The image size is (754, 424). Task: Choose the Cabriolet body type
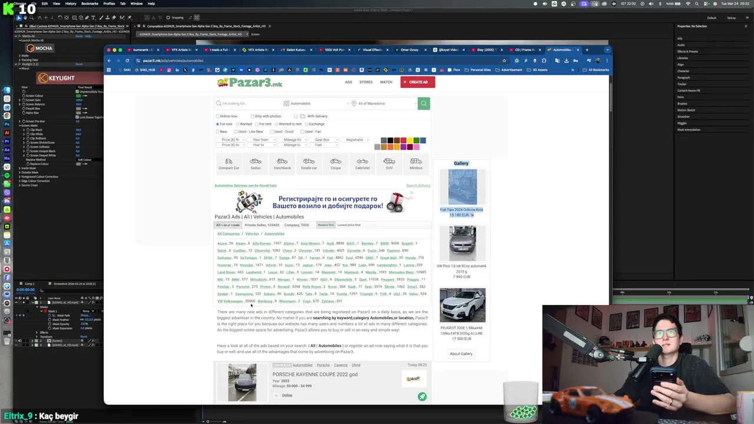[x=362, y=164]
